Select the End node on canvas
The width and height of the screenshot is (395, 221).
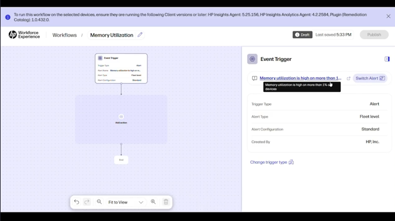tap(121, 160)
